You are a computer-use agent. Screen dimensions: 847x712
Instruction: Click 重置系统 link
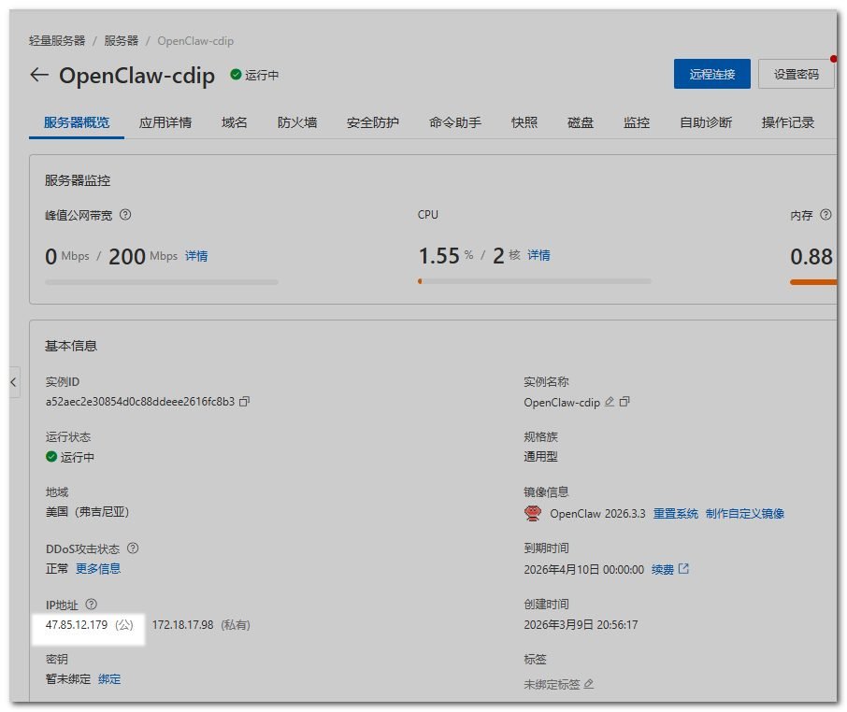tap(676, 513)
